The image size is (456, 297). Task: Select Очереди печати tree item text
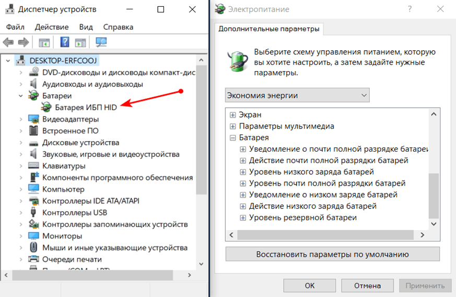72,259
